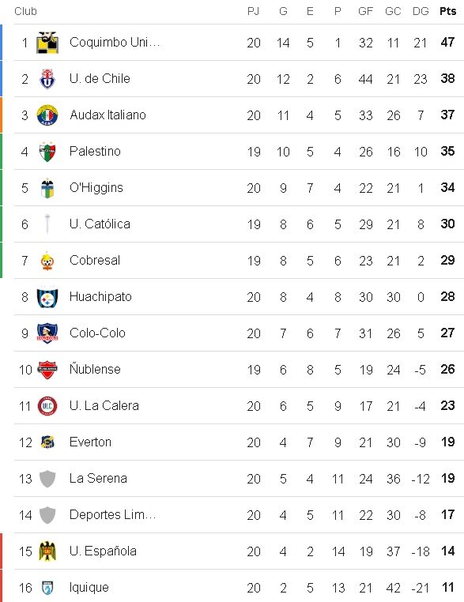Open the U. Católica team link
This screenshot has height=602, width=464.
pyautogui.click(x=100, y=224)
